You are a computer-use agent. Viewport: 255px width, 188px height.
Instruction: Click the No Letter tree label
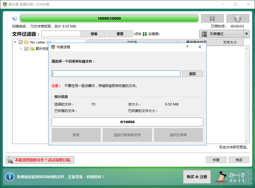click(41, 42)
